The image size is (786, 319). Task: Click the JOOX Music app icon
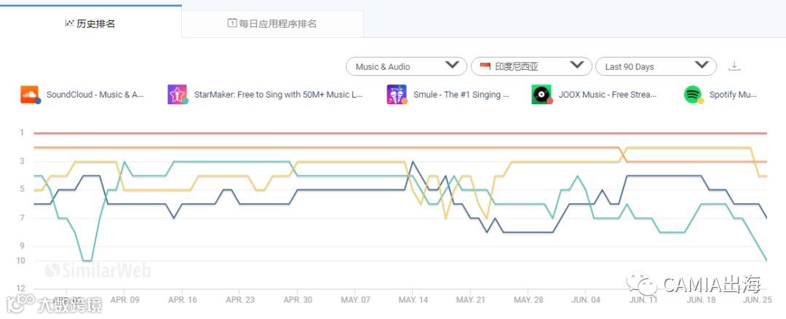click(541, 94)
